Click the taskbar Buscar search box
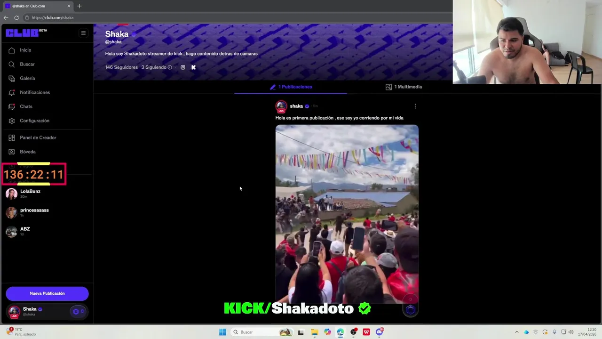The height and width of the screenshot is (339, 602). pos(261,332)
